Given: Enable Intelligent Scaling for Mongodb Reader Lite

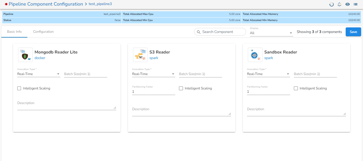Looking at the screenshot, I should 19,88.
